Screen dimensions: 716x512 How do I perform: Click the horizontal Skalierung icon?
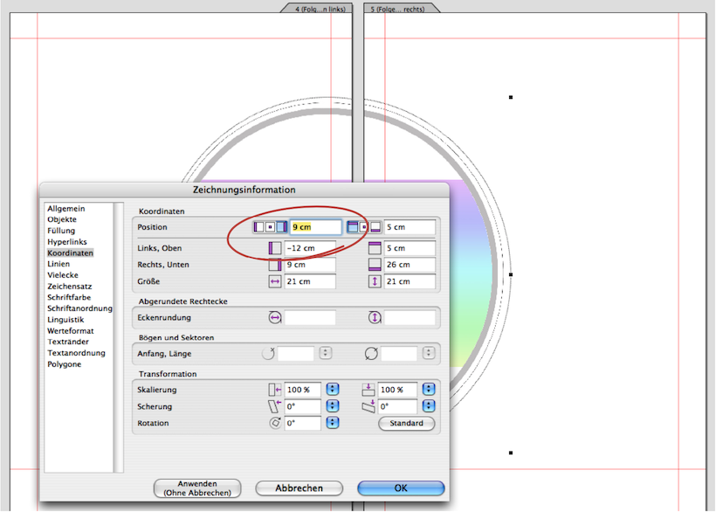[x=275, y=390]
